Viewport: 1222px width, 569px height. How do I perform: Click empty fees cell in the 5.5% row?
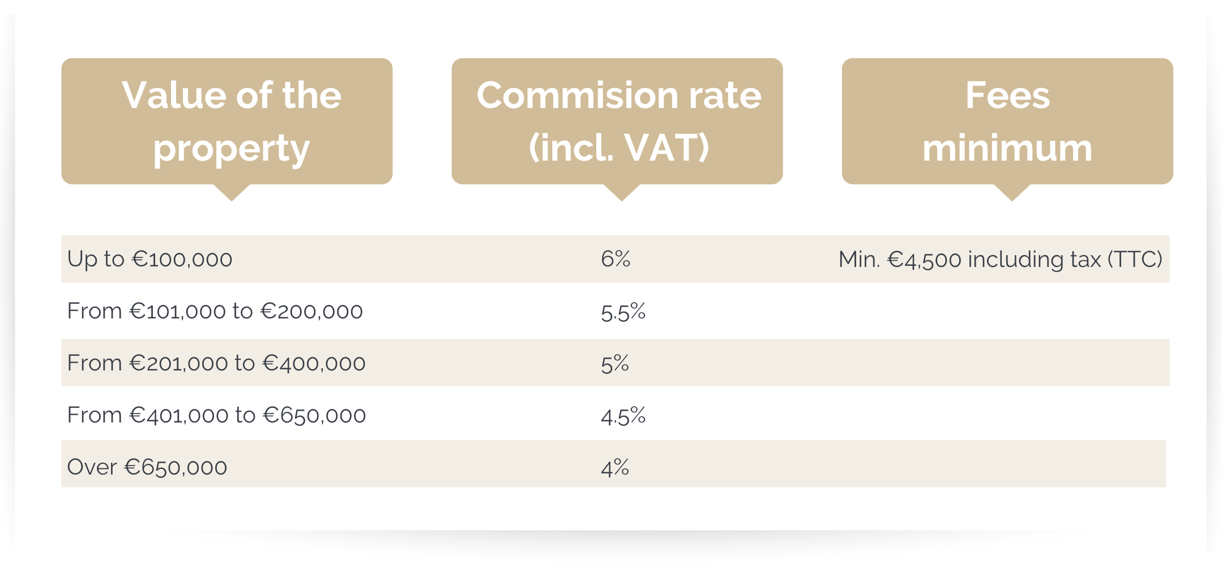coord(1000,311)
